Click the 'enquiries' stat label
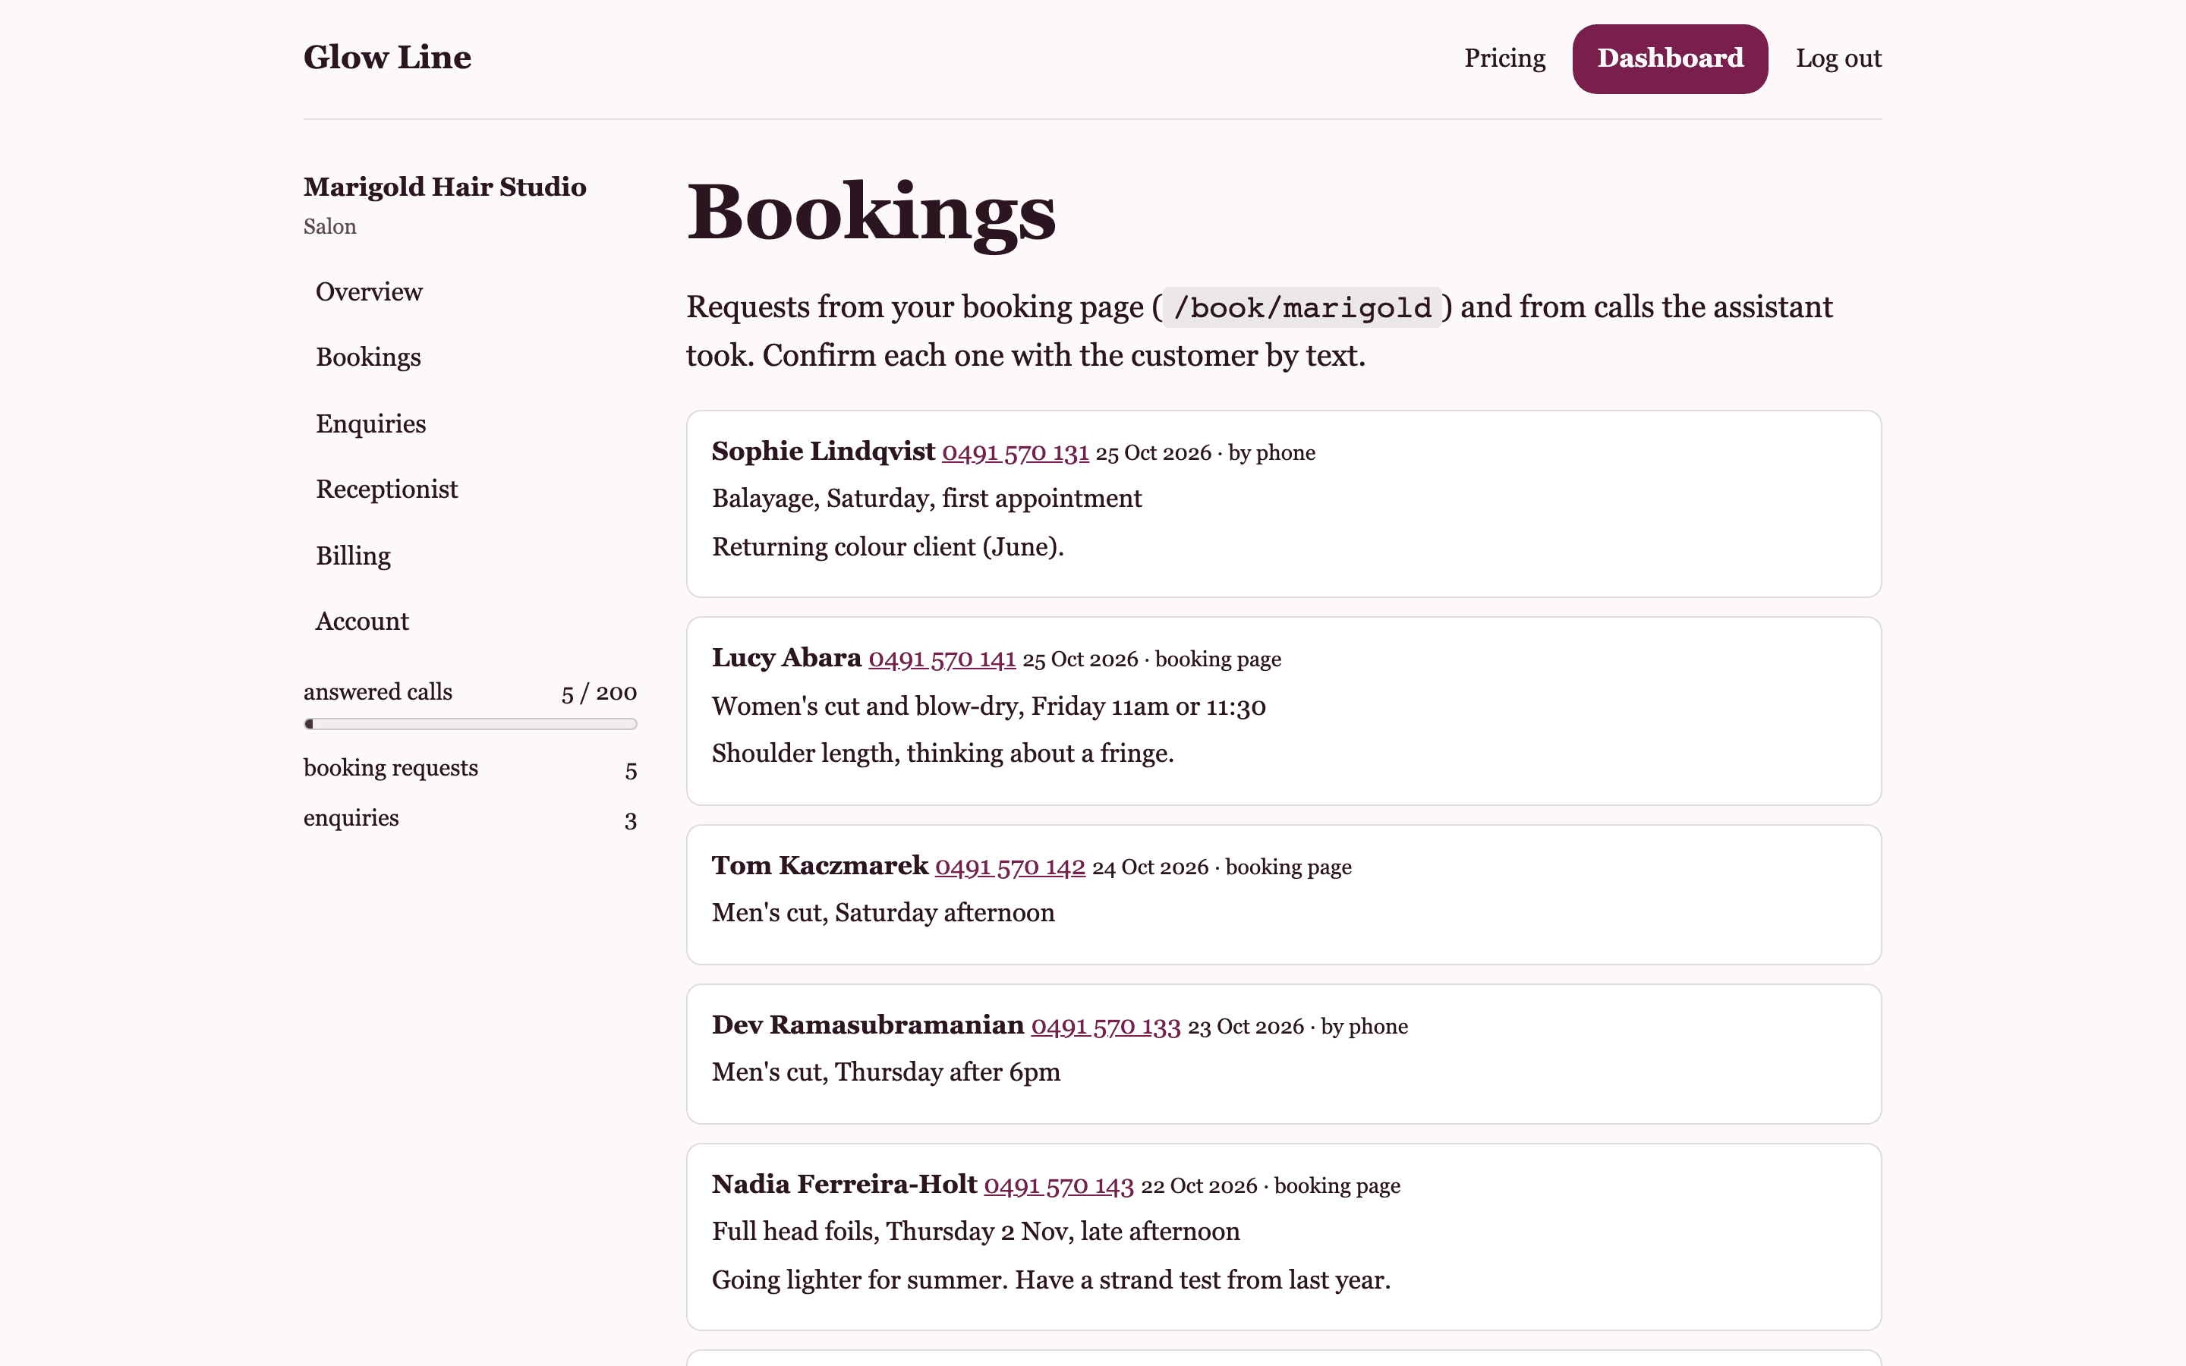The height and width of the screenshot is (1366, 2186). pyautogui.click(x=351, y=819)
